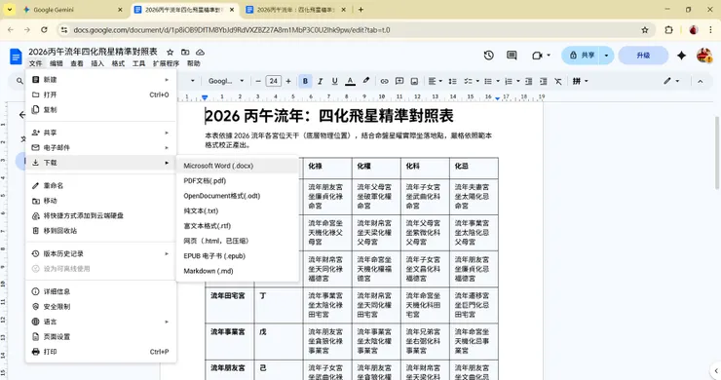Viewport: 721px width, 380px height.
Task: Download as EPUB 电子书 (.epub)
Action: [x=238, y=256]
